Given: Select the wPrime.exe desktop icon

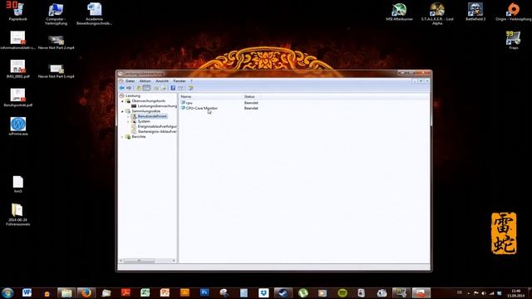Looking at the screenshot, I should [18, 126].
